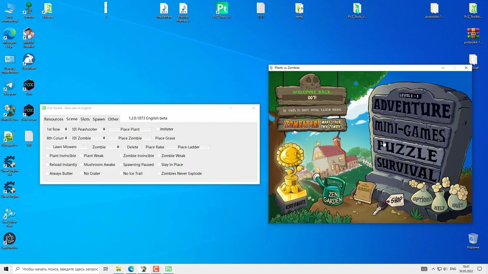Toggle Always Butter checkbox

coord(59,174)
